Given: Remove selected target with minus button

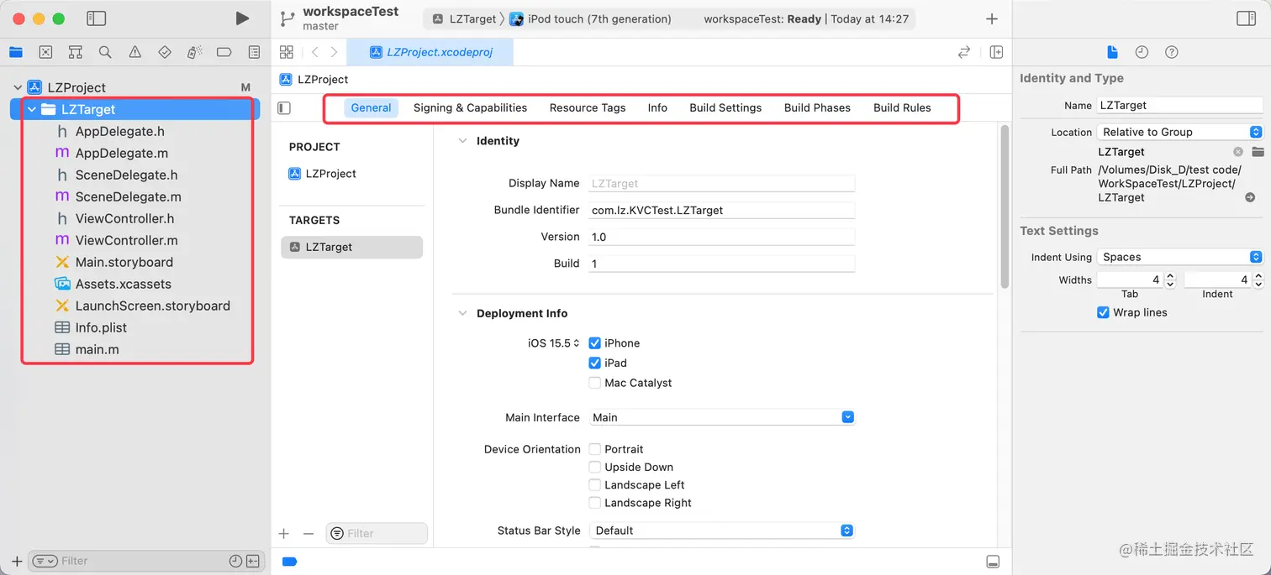Looking at the screenshot, I should point(309,534).
